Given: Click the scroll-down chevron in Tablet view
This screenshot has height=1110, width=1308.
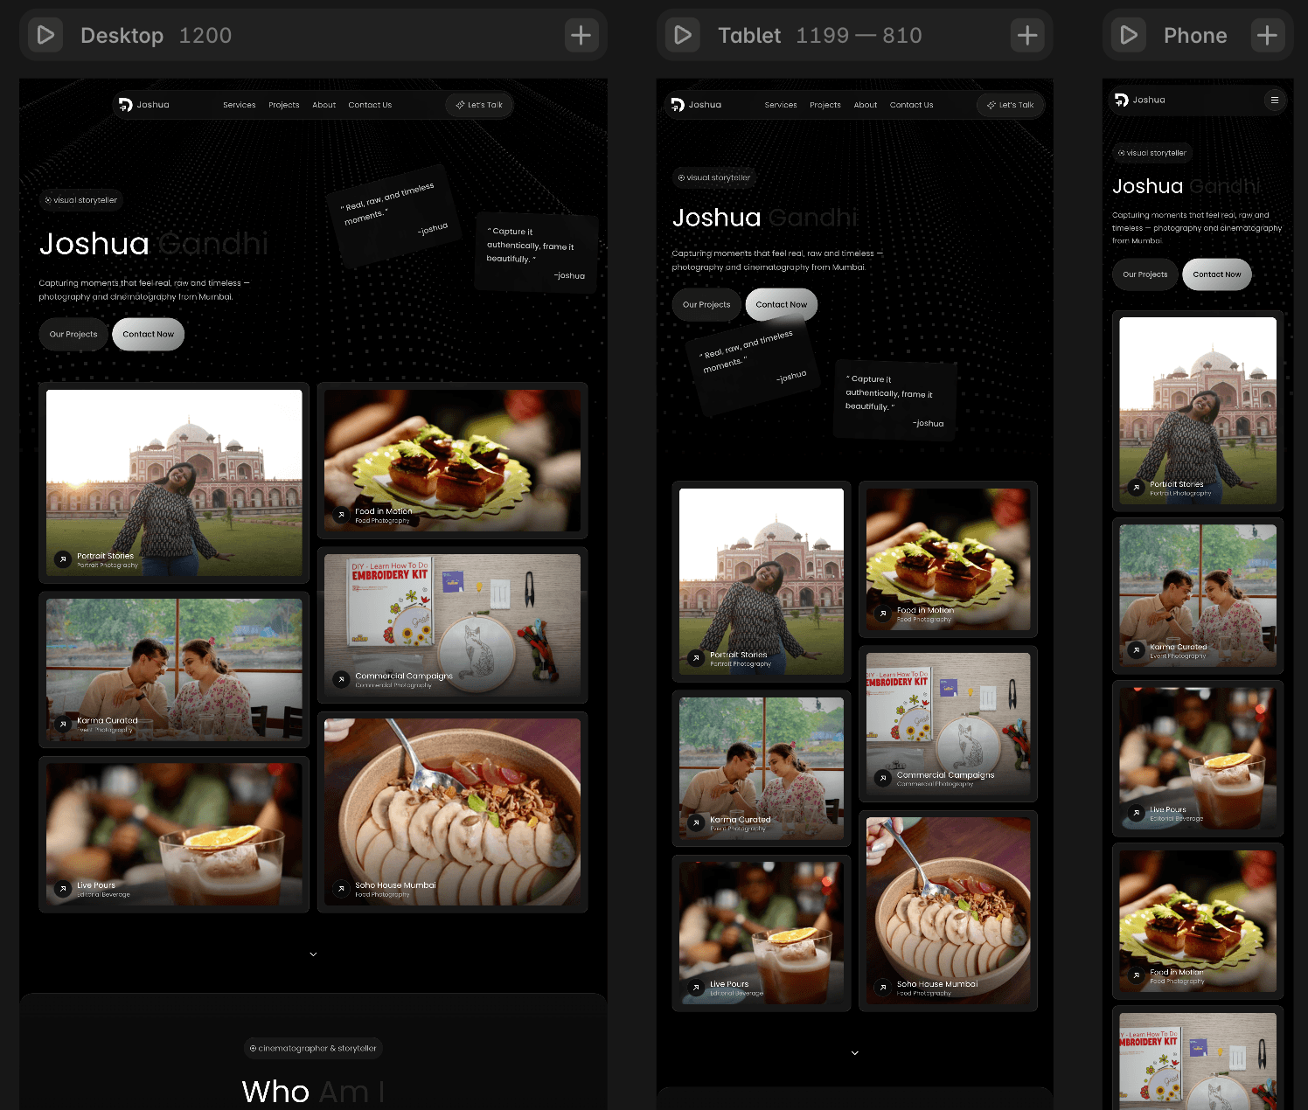Looking at the screenshot, I should (x=854, y=1053).
